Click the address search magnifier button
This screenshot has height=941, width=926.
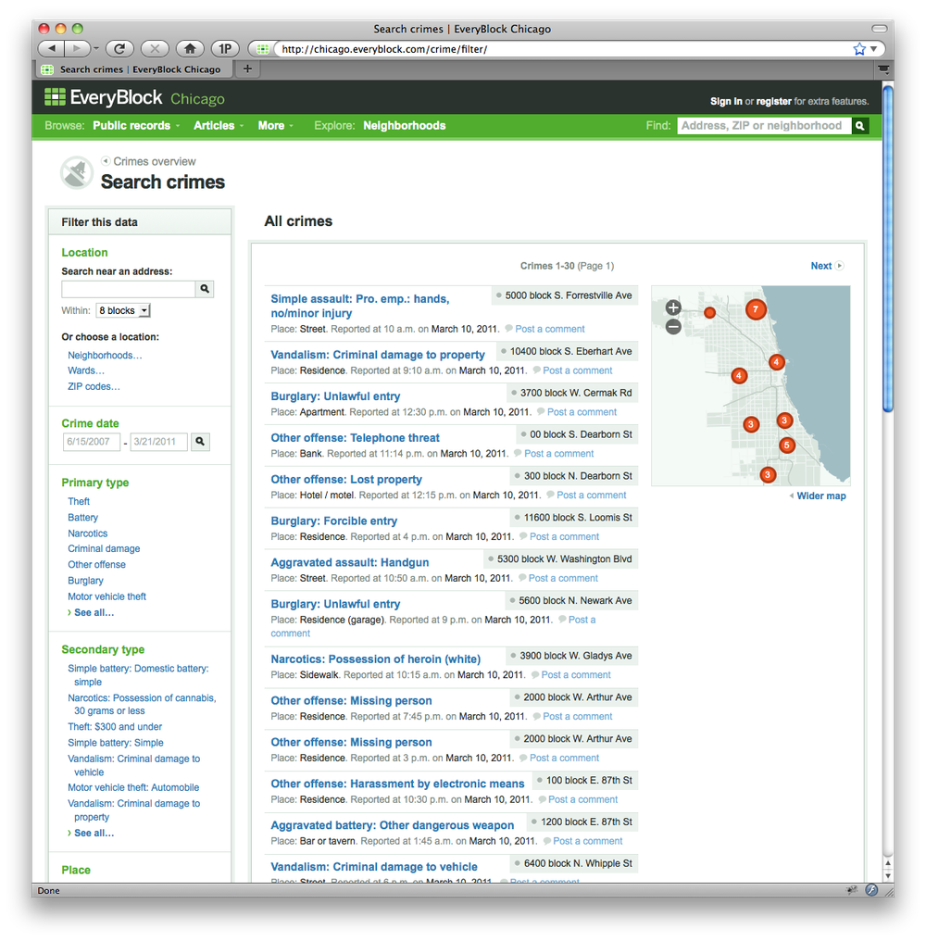[205, 289]
